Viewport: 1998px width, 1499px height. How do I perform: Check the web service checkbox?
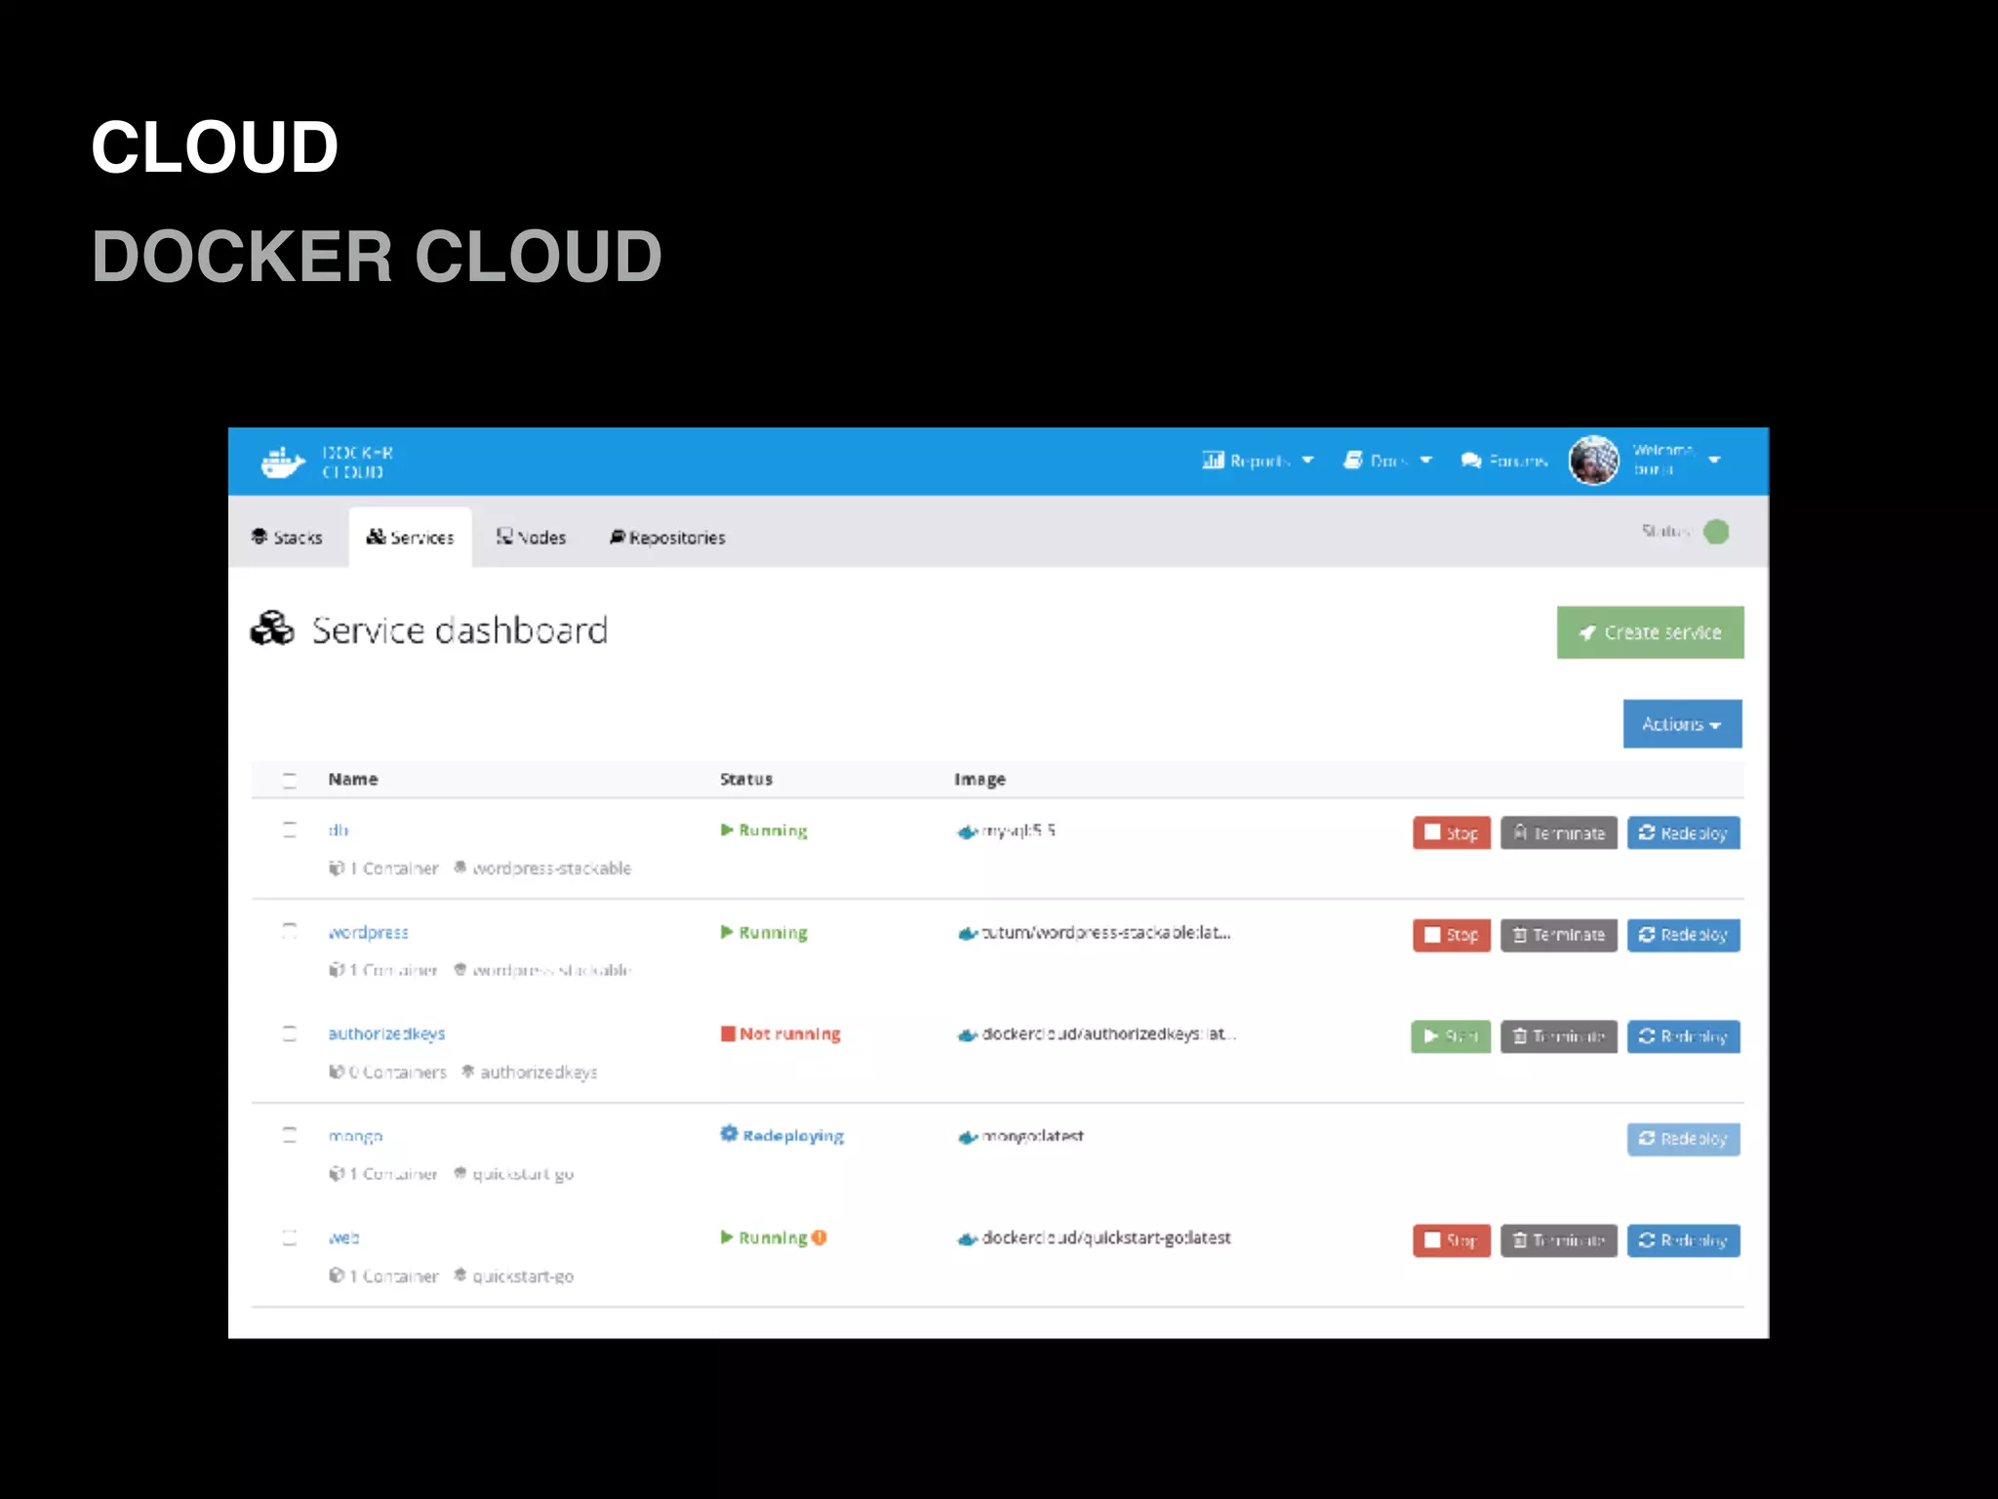(x=290, y=1237)
